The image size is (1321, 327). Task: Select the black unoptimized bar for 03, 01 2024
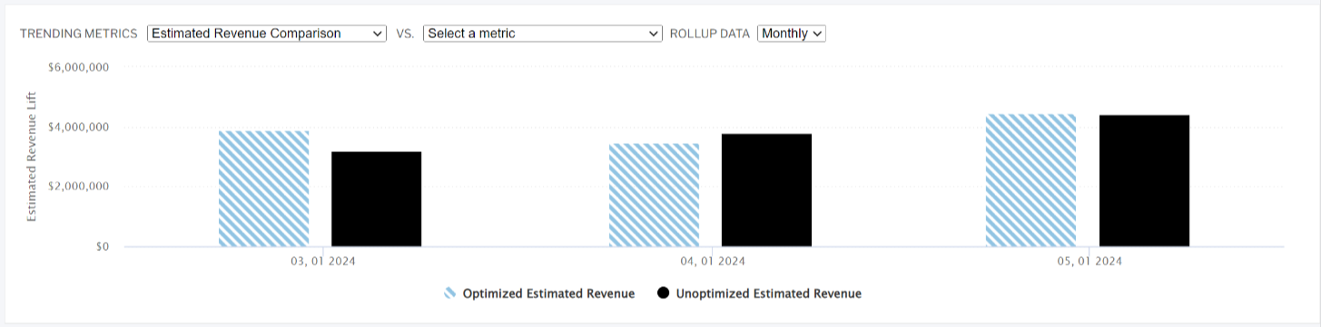pos(376,199)
